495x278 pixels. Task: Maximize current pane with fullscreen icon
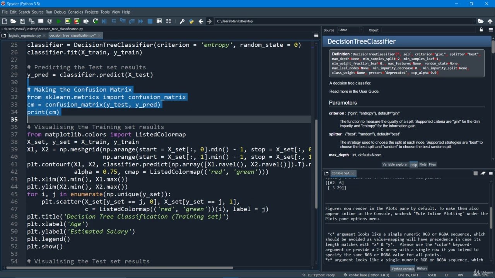(168, 21)
